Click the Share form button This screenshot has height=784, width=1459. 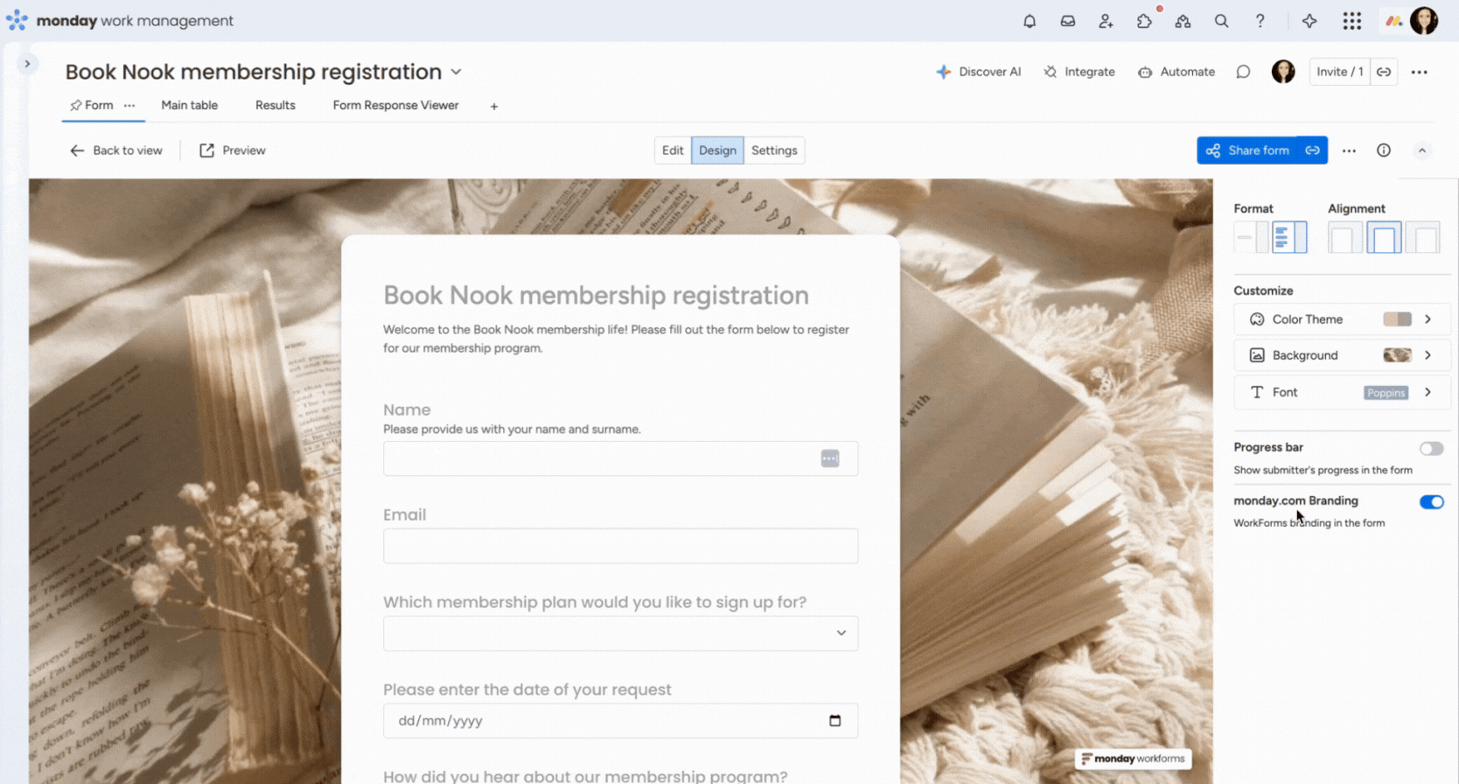click(x=1247, y=150)
